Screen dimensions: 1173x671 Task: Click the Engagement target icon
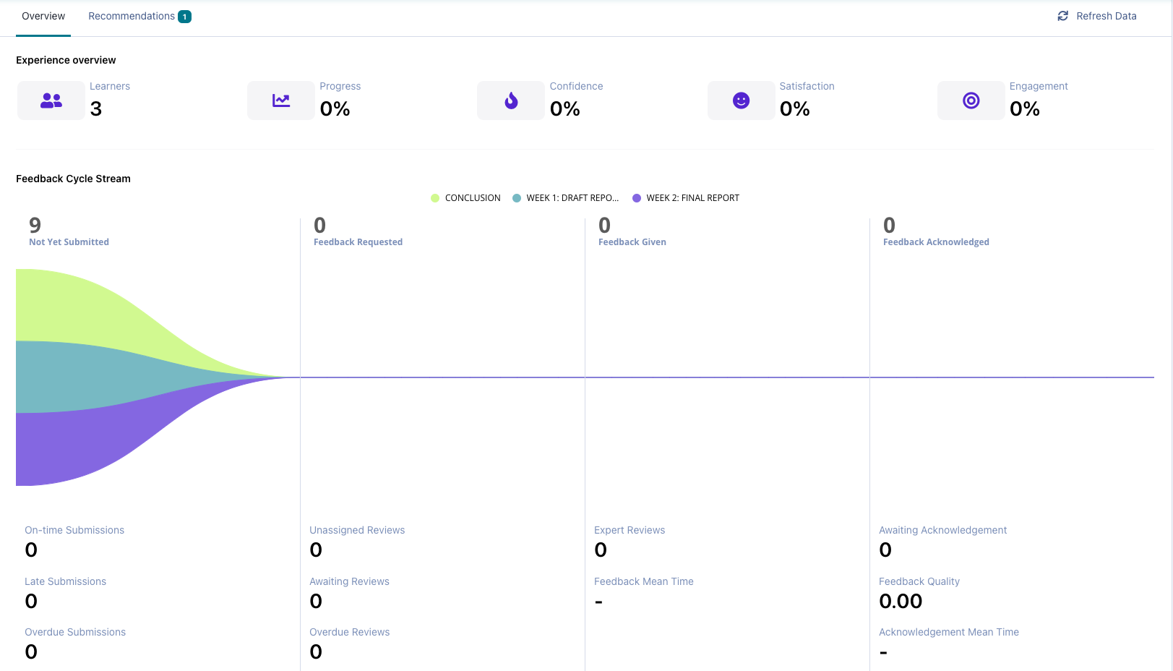(971, 101)
